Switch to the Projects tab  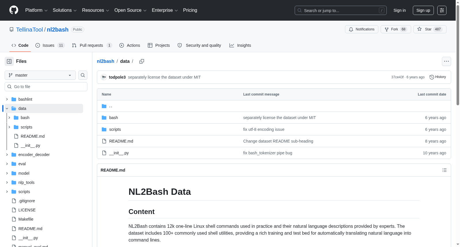pyautogui.click(x=159, y=45)
